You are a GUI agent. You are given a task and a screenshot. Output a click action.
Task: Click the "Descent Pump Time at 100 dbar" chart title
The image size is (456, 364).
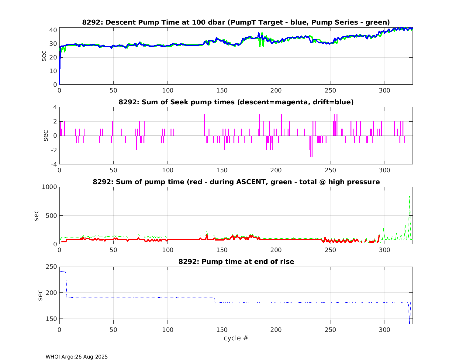[236, 22]
